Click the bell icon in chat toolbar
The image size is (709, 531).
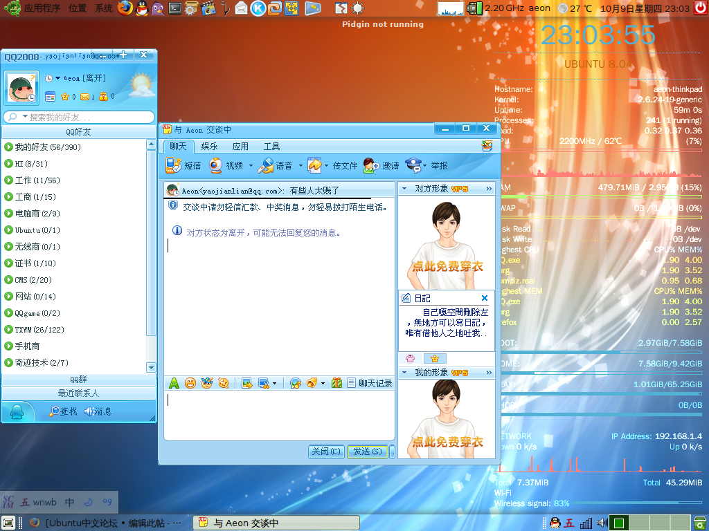[312, 383]
